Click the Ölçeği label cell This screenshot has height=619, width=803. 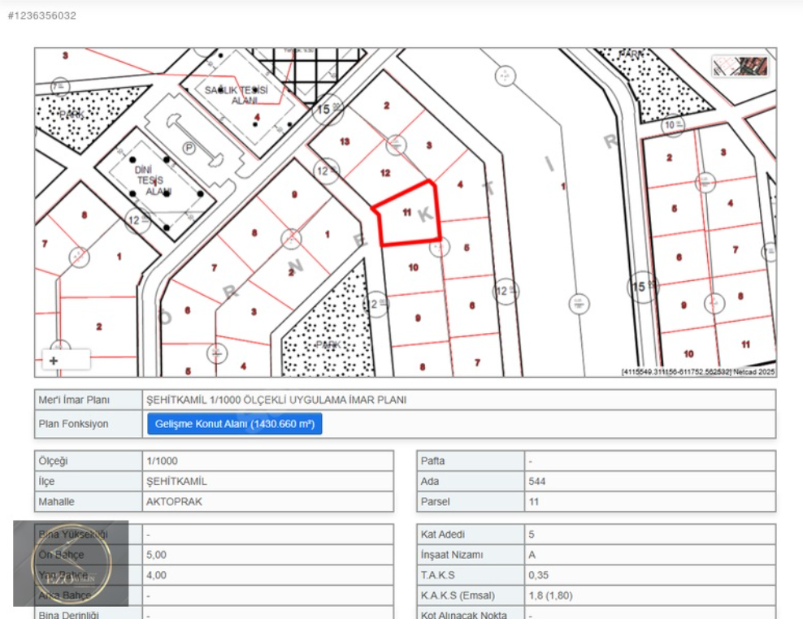pyautogui.click(x=88, y=461)
